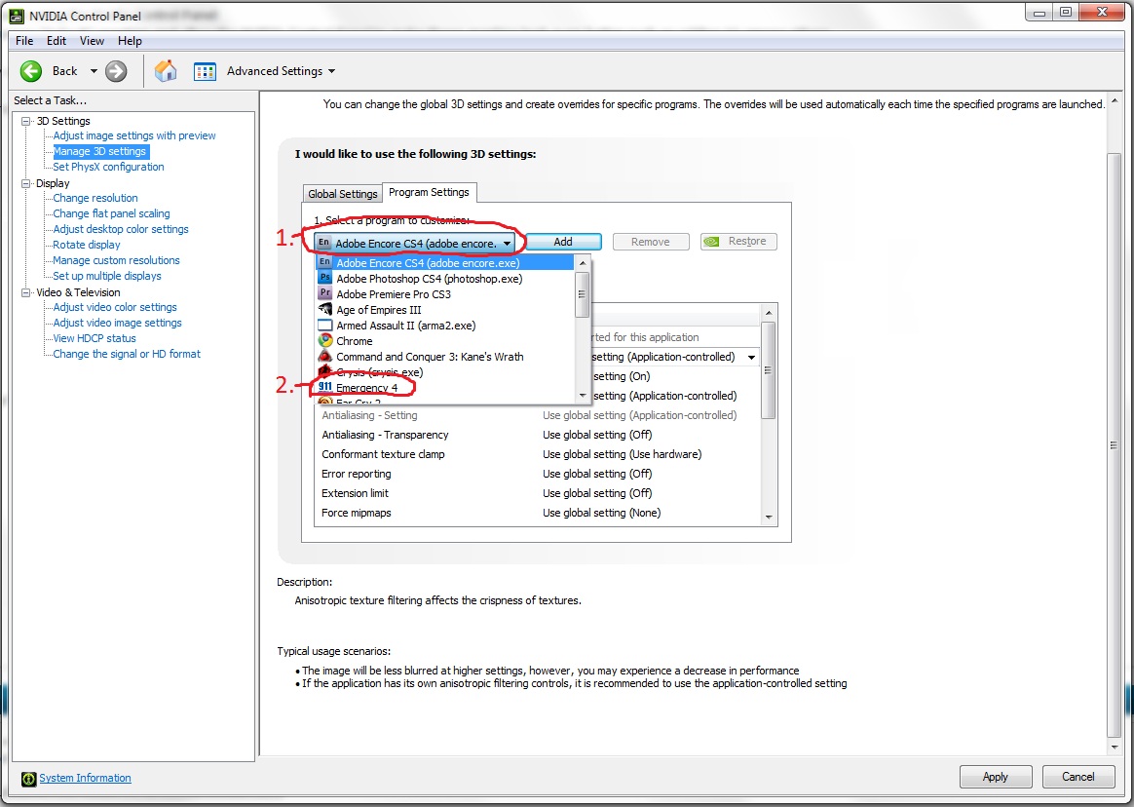This screenshot has width=1134, height=807.
Task: Collapse the Video & Television tree node
Action: 26,292
